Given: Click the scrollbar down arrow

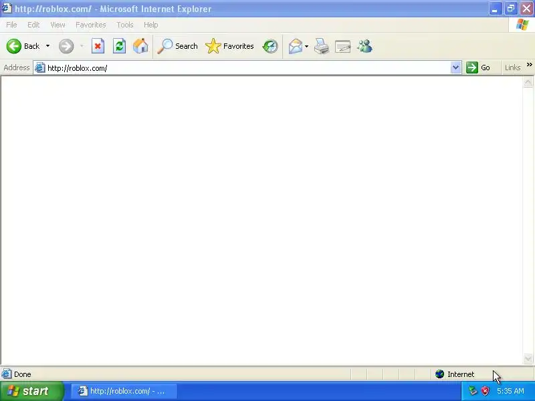Looking at the screenshot, I should [528, 358].
